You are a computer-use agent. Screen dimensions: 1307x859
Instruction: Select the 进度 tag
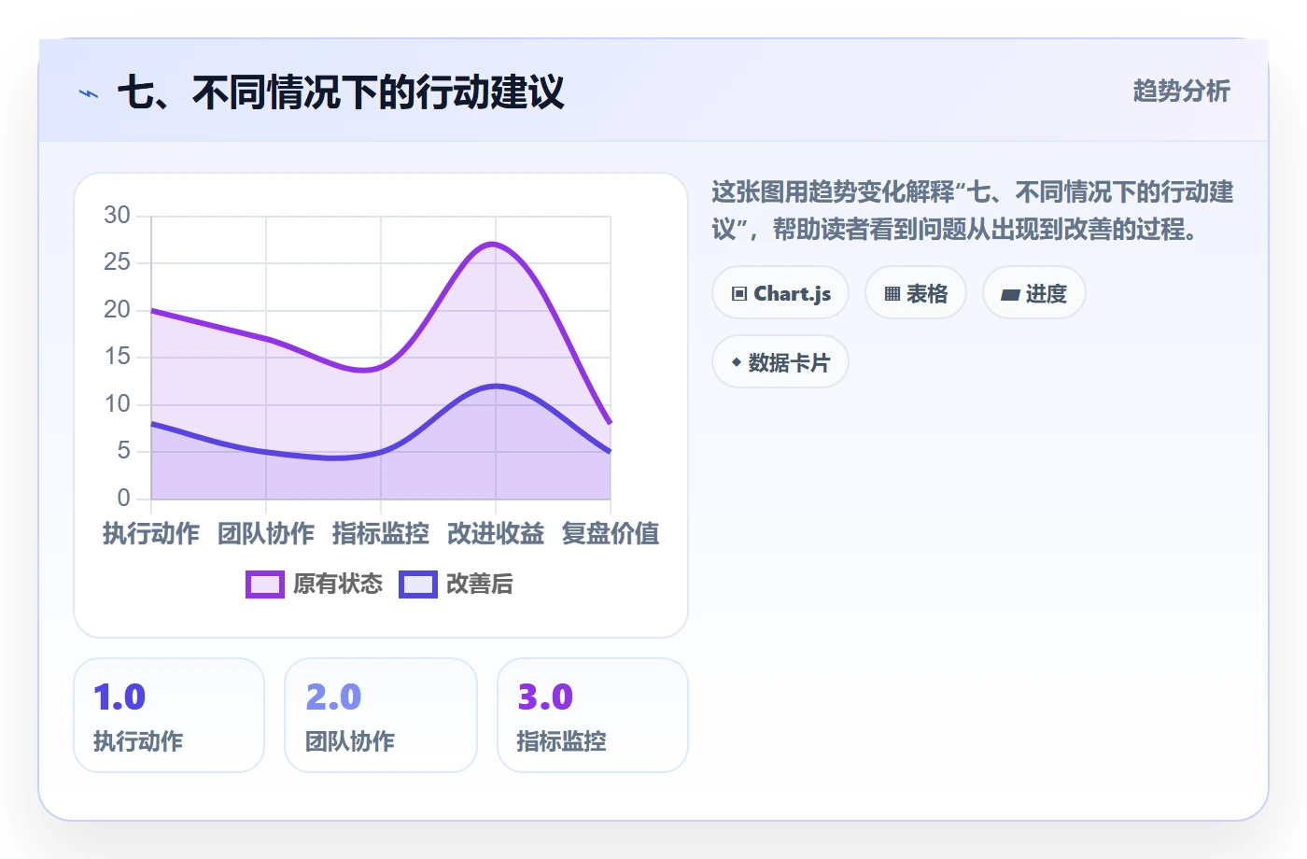(1034, 293)
